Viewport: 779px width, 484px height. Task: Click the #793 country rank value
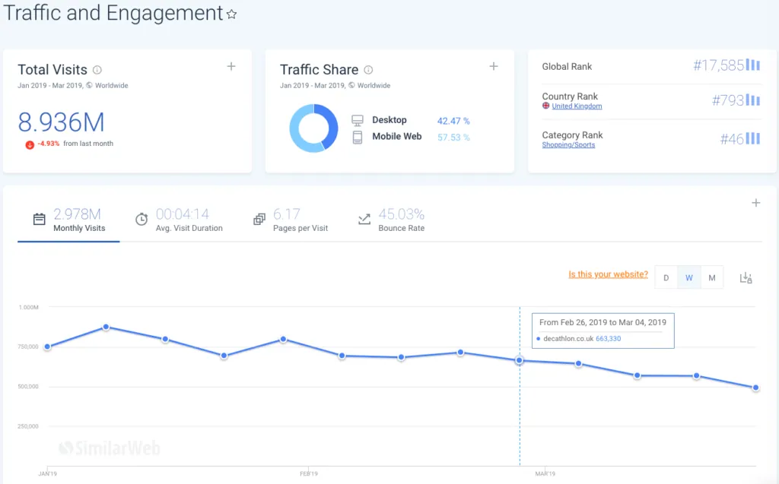click(x=728, y=100)
